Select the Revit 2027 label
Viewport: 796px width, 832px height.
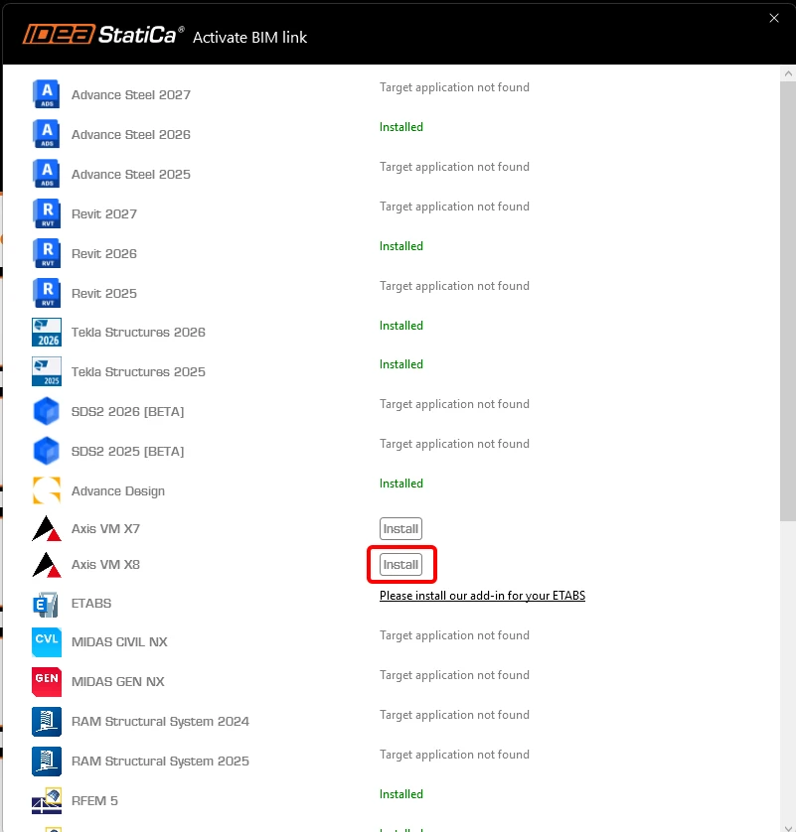coord(104,213)
